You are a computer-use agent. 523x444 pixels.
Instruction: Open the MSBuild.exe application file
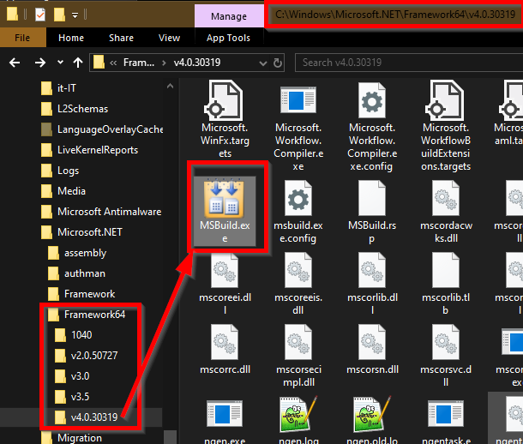225,211
